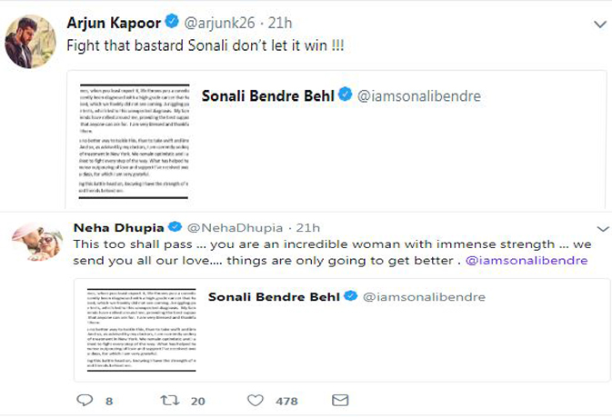
Task: Click the reply icon under Neha's tweet
Action: [x=85, y=400]
